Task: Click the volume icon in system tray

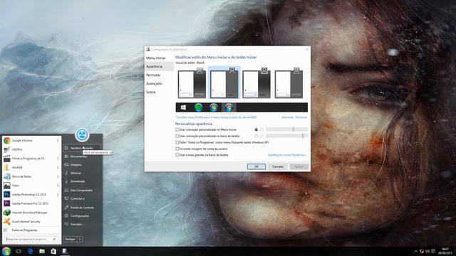Action: [427, 251]
